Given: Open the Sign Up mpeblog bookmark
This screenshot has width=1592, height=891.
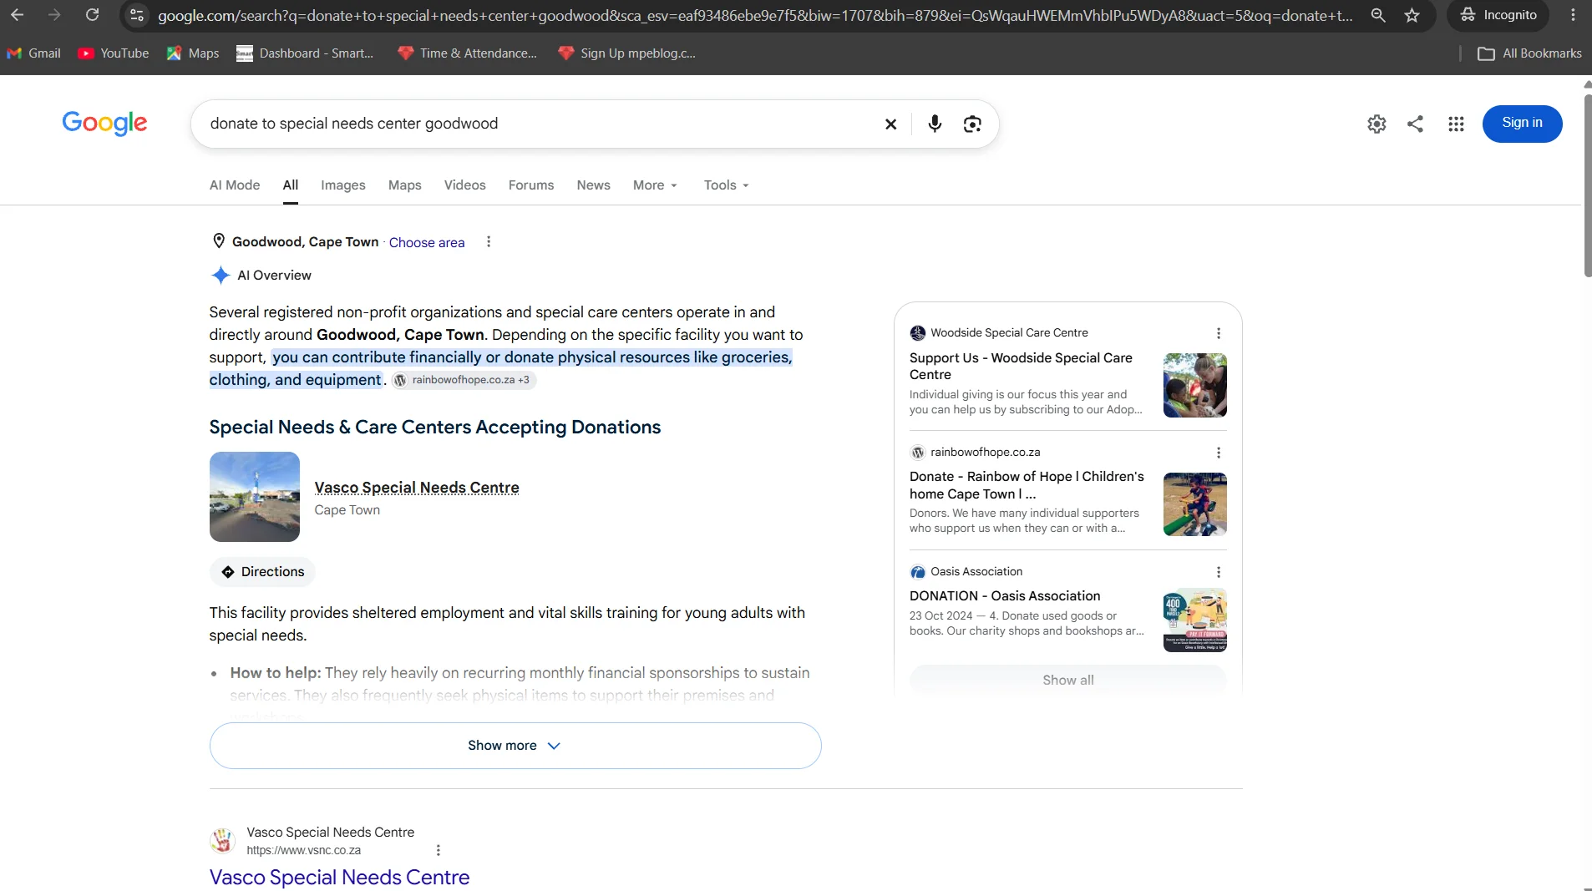Looking at the screenshot, I should pos(626,53).
